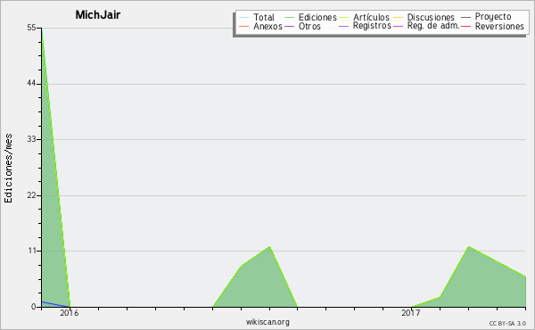Image resolution: width=535 pixels, height=330 pixels.
Task: Click the y-axis label 11
Action: click(32, 251)
